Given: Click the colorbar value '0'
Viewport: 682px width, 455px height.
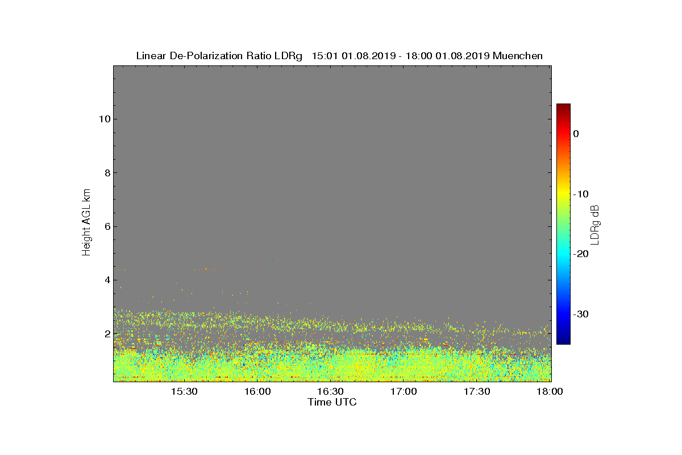Looking at the screenshot, I should pyautogui.click(x=576, y=134).
